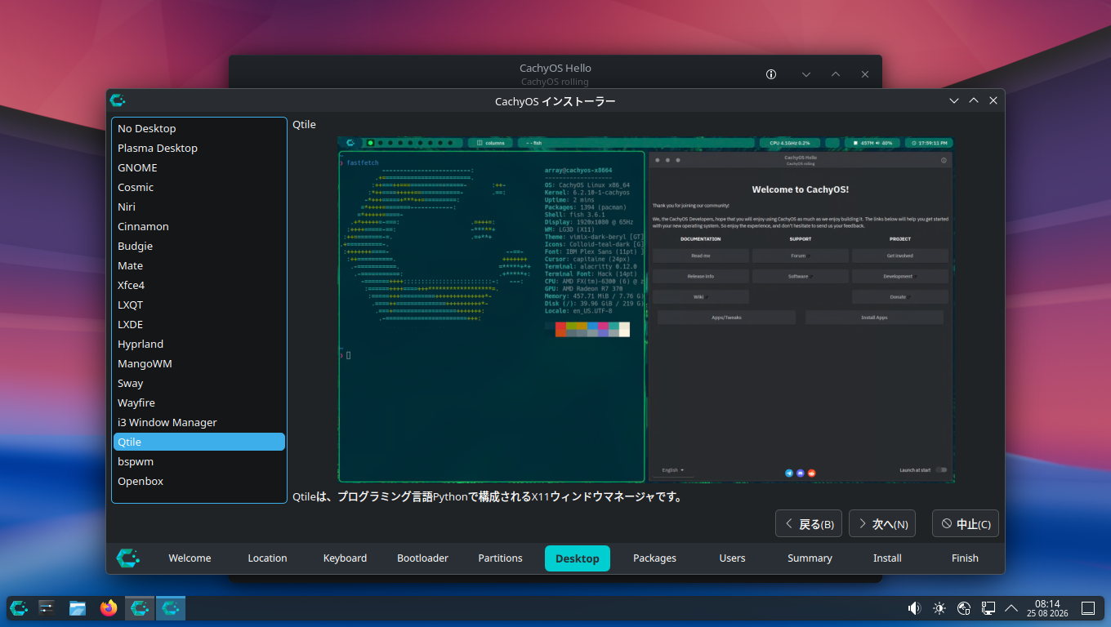Image resolution: width=1111 pixels, height=627 pixels.
Task: Pick Cosmic from the desktop list
Action: 199,187
